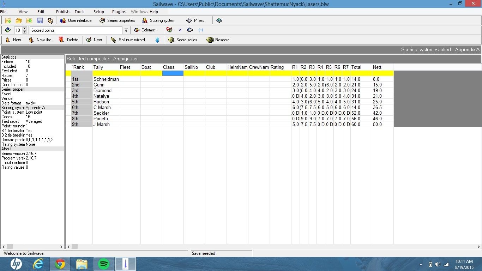
Task: Click the save file floppy disk icon
Action: (x=40, y=20)
